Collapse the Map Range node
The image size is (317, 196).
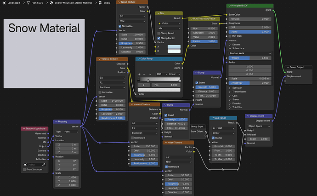point(212,118)
